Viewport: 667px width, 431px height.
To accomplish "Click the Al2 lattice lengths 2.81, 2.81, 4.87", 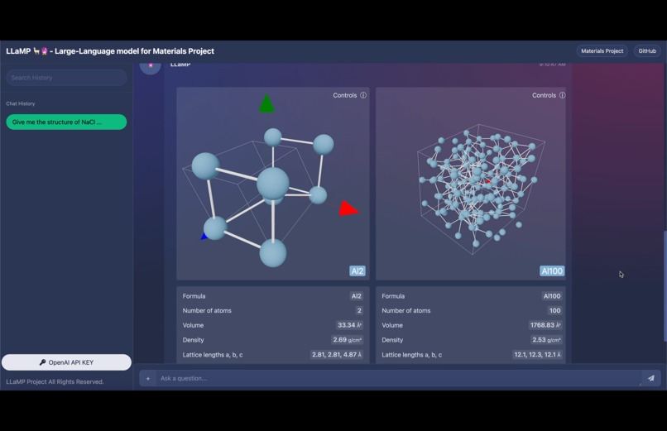I will point(337,355).
